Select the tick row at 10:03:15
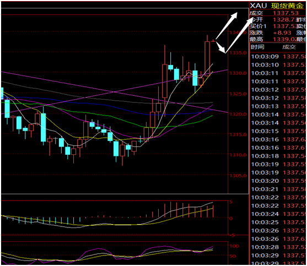The image size is (307, 266). (x=278, y=131)
